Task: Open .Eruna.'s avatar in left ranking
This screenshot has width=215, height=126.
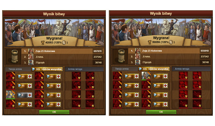Action: [31, 57]
